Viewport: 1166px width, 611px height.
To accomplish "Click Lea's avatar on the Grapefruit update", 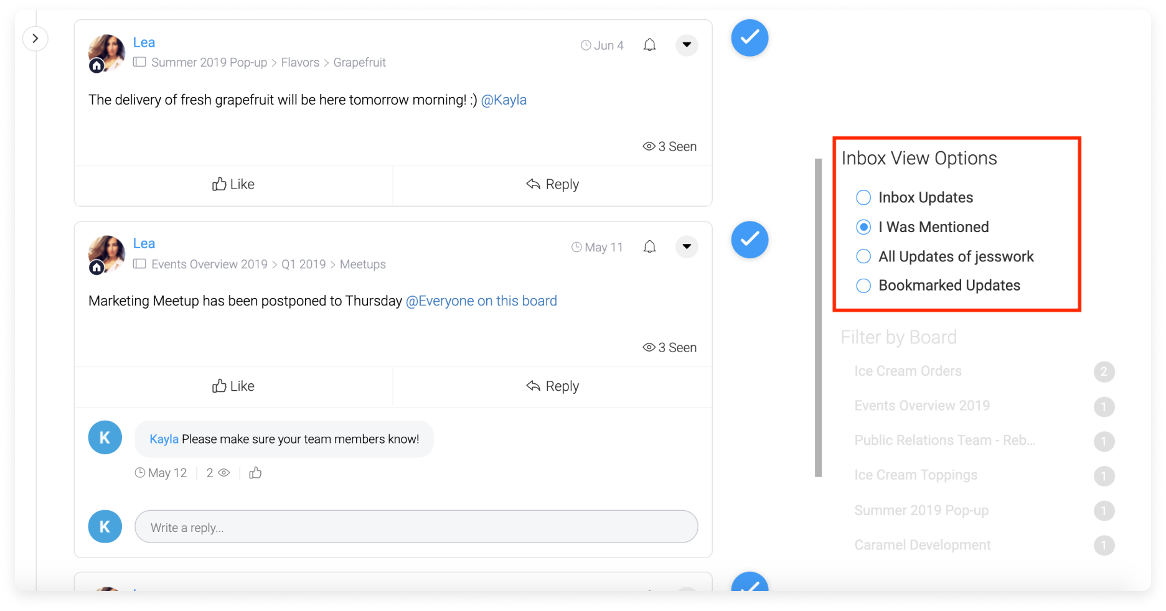I will tap(106, 54).
